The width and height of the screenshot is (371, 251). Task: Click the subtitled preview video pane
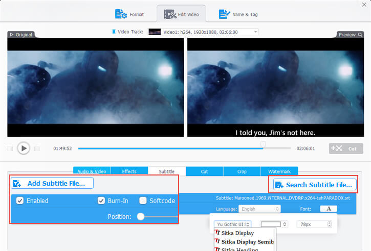pos(276,87)
